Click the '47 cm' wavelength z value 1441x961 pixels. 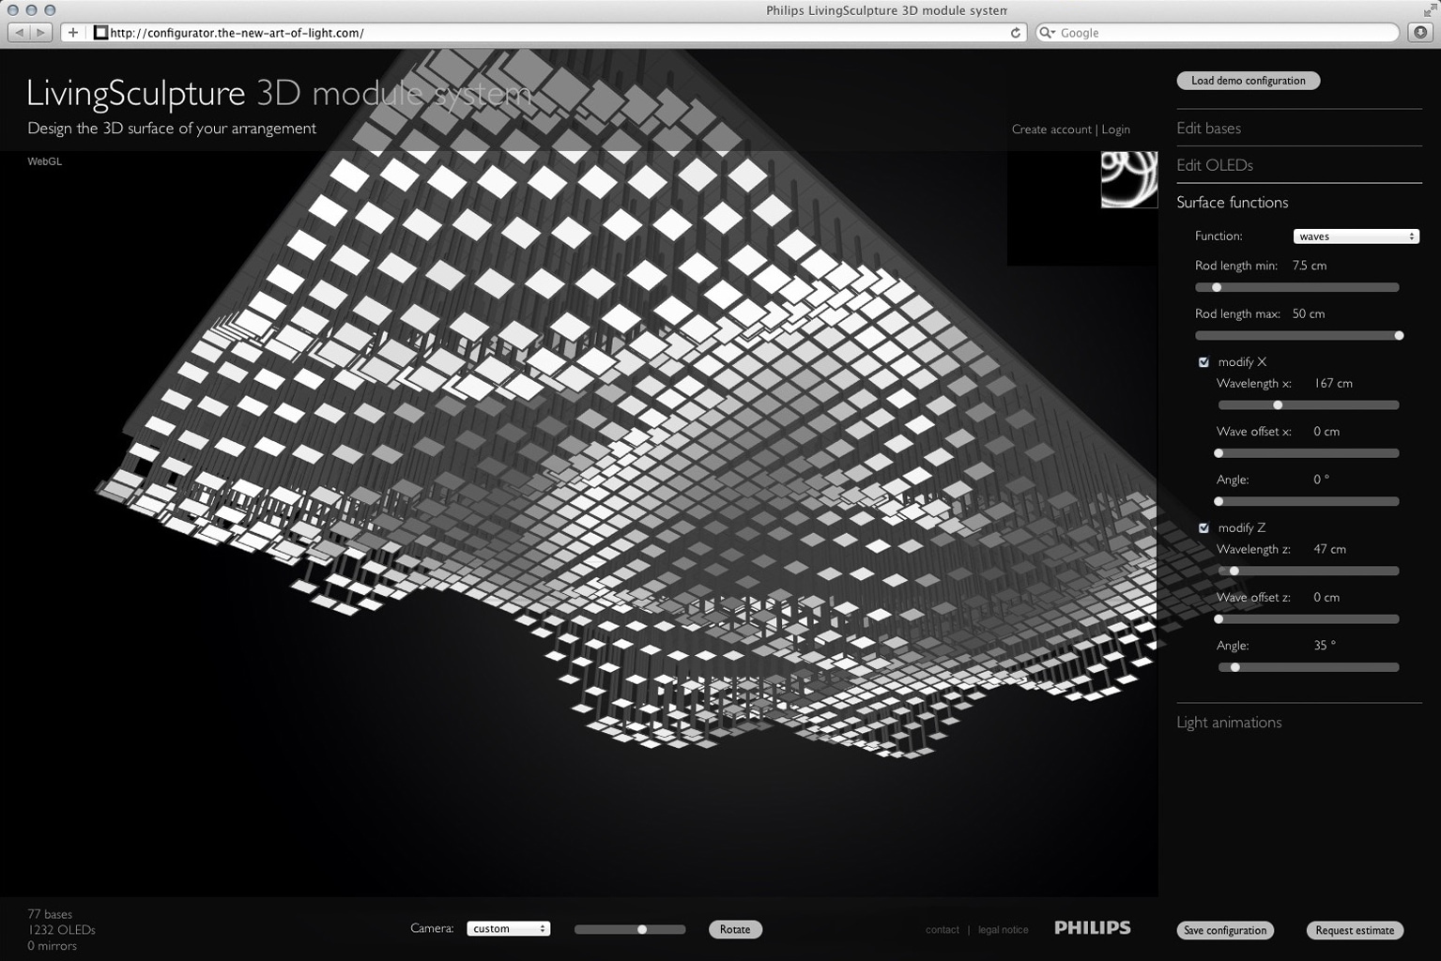pos(1329,549)
